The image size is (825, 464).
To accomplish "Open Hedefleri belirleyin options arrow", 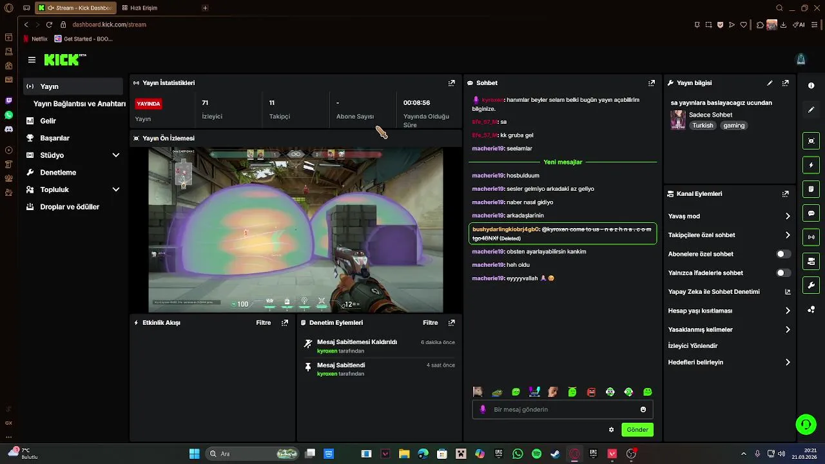I will coord(788,362).
